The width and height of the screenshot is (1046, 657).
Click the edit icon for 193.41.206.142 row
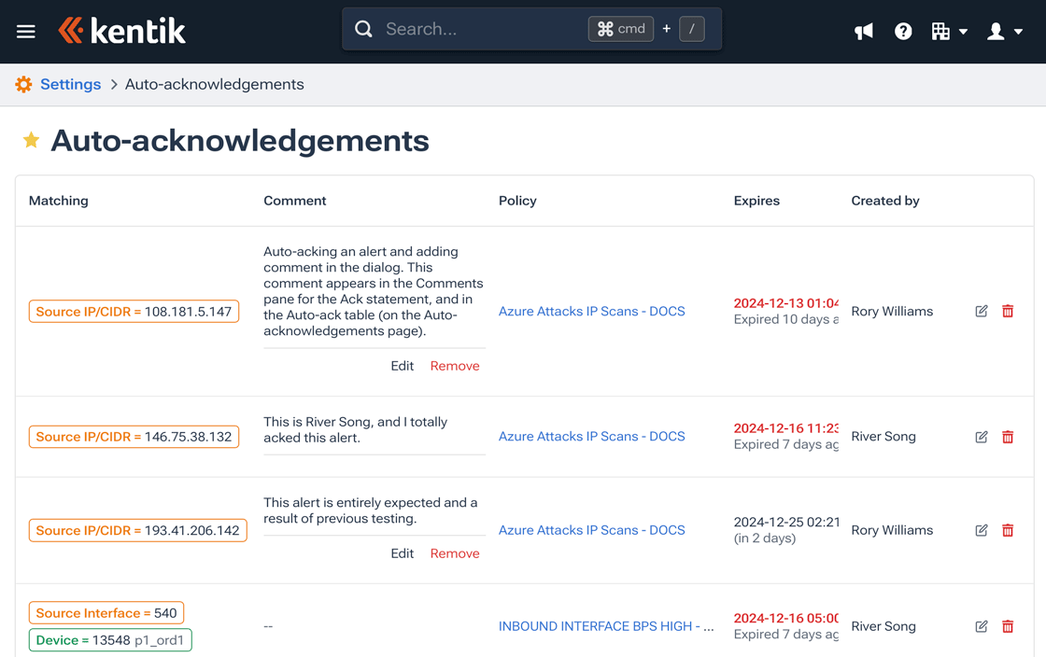982,530
